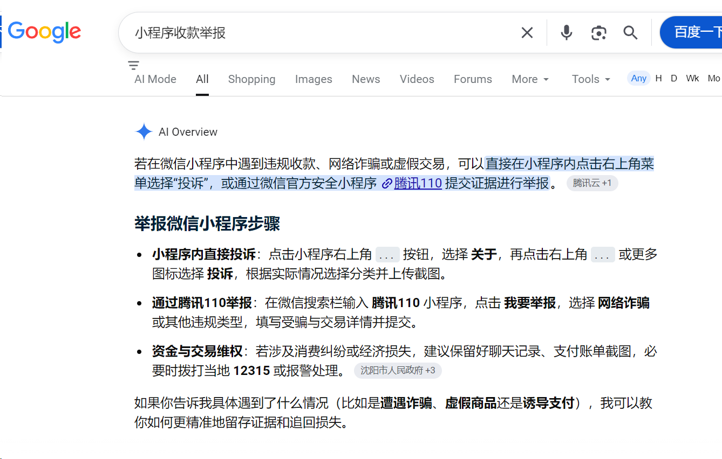Screen dimensions: 722x459
Task: Click the bold text 虚假商品
Action: pos(471,404)
